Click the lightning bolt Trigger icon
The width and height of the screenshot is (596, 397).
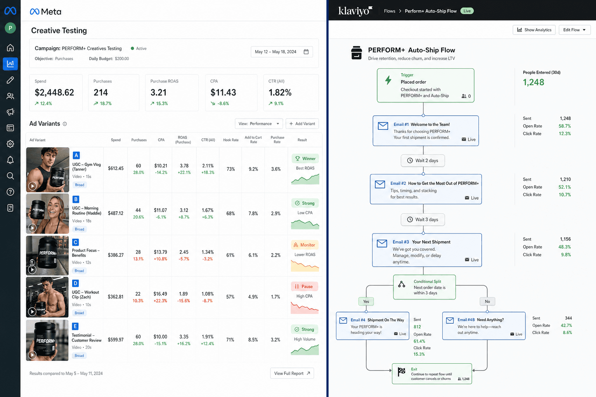coord(388,80)
